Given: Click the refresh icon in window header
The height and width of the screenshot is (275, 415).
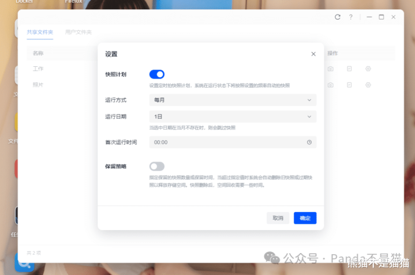Looking at the screenshot, I should pyautogui.click(x=338, y=17).
